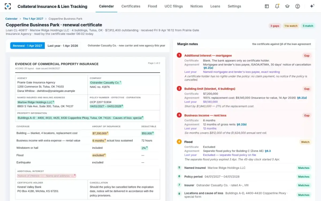Click the highlighted $7,200,000 building amount
This screenshot has width=321, height=201.
100,133
